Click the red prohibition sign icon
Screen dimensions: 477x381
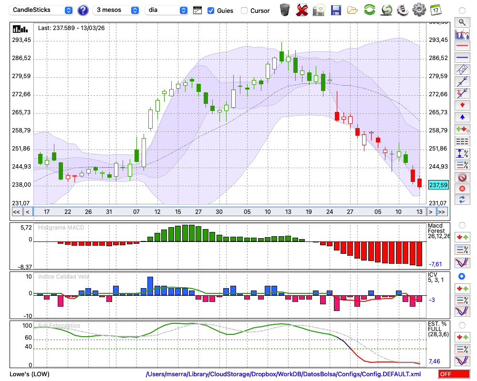click(x=462, y=177)
